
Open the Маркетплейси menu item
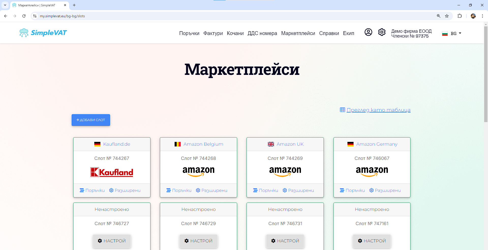(298, 33)
